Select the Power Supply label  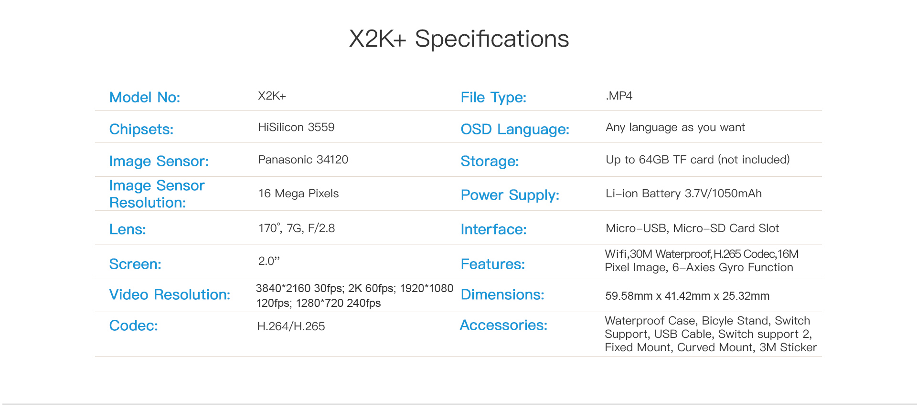coord(510,195)
